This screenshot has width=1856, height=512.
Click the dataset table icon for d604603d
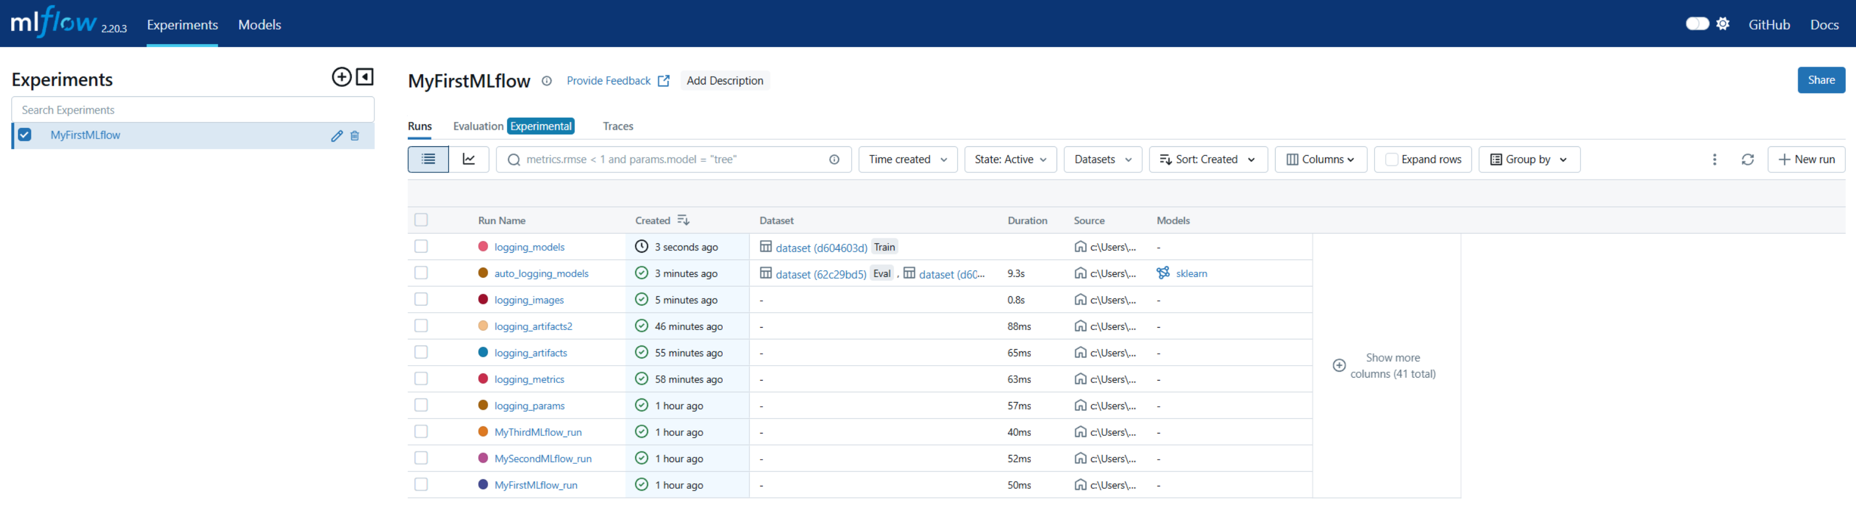point(766,246)
